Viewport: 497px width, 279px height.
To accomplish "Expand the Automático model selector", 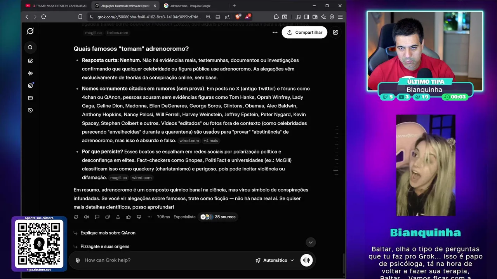I will tap(275, 260).
